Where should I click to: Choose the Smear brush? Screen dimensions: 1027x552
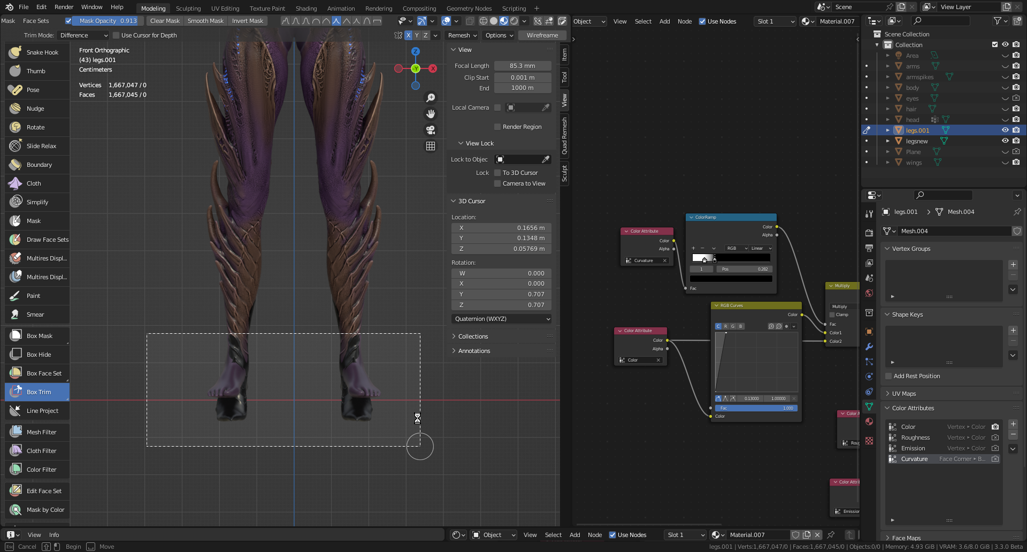pyautogui.click(x=37, y=315)
